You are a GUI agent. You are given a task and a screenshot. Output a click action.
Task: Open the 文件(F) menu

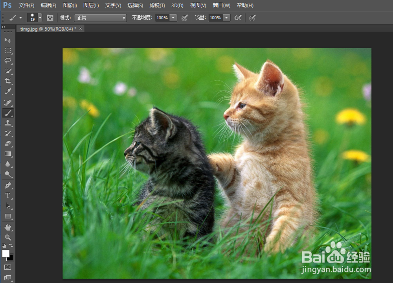(x=26, y=5)
